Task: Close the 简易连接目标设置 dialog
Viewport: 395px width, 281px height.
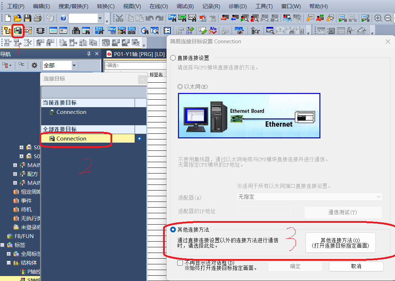Action: click(388, 42)
